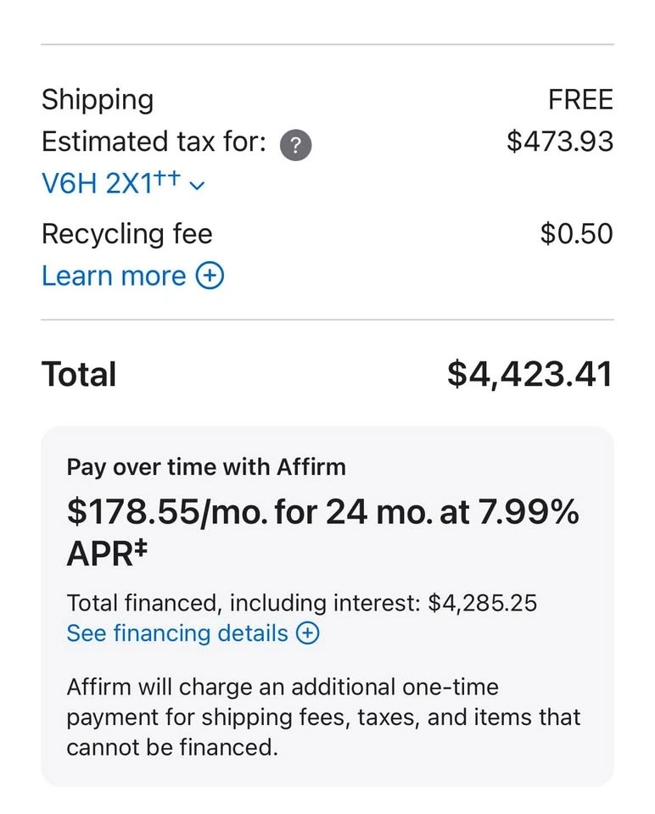This screenshot has height=814, width=655.
Task: Click the $0.50 recycling fee amount
Action: 576,234
